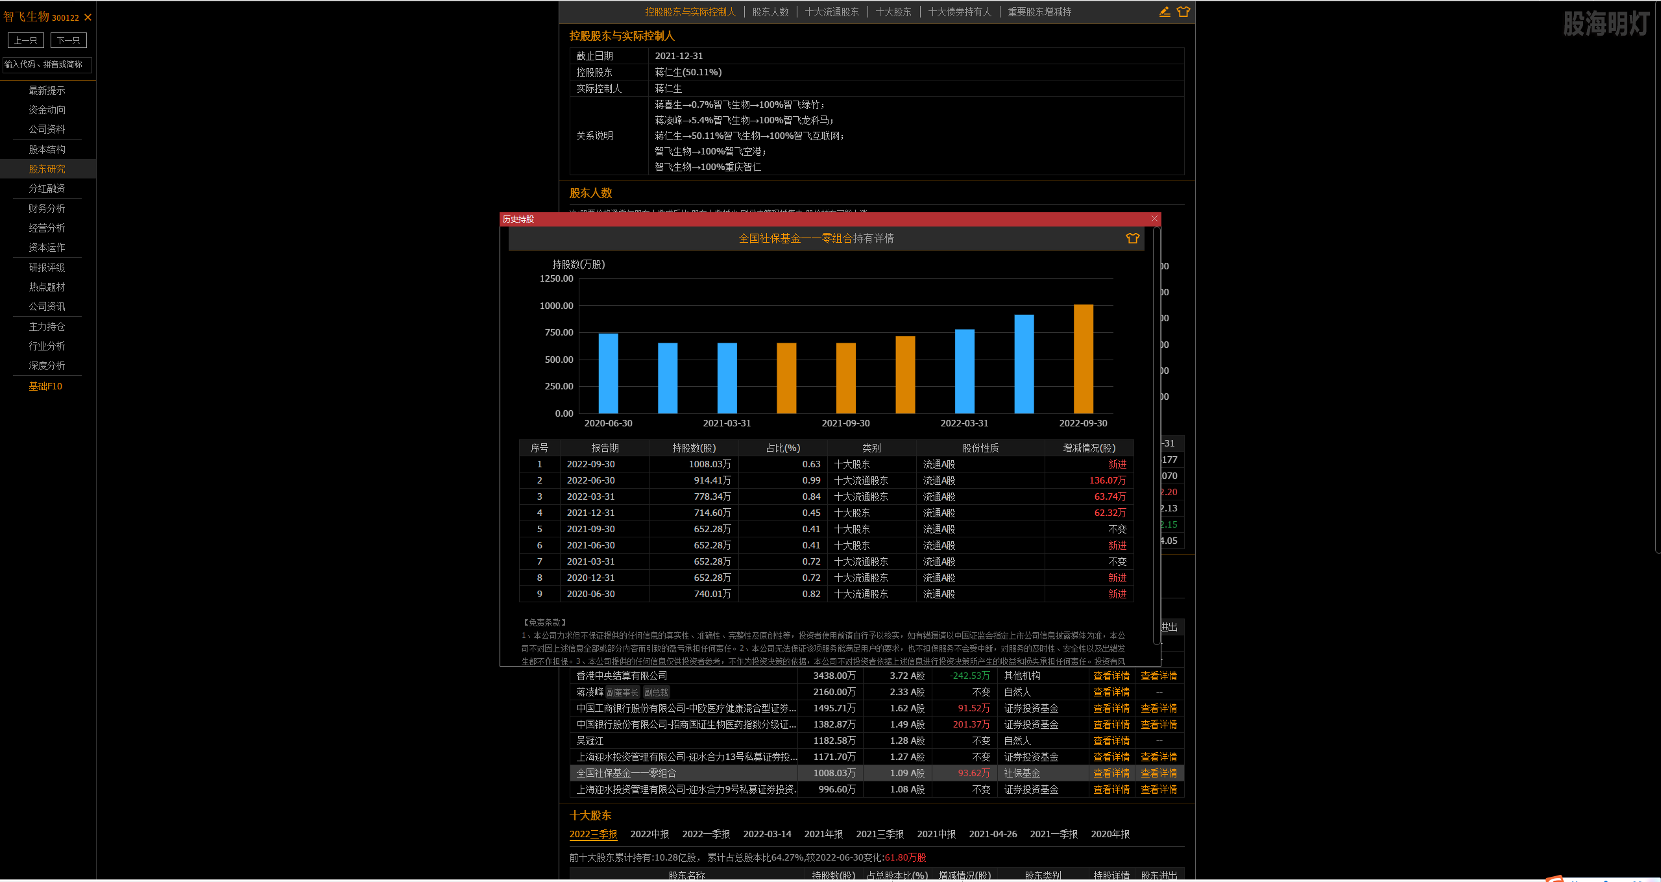Open 深度分析 in the sidebar
Screen dimensions: 1661x882
point(47,365)
